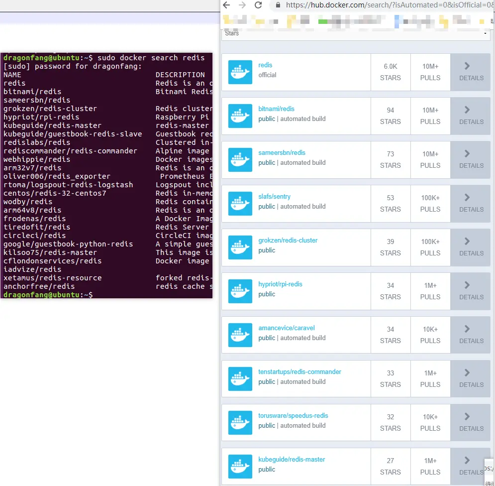The height and width of the screenshot is (486, 495).
Task: Click the lock icon in address bar
Action: click(x=278, y=5)
